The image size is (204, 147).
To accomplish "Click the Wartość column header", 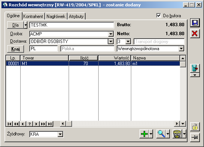I will pyautogui.click(x=115, y=58).
